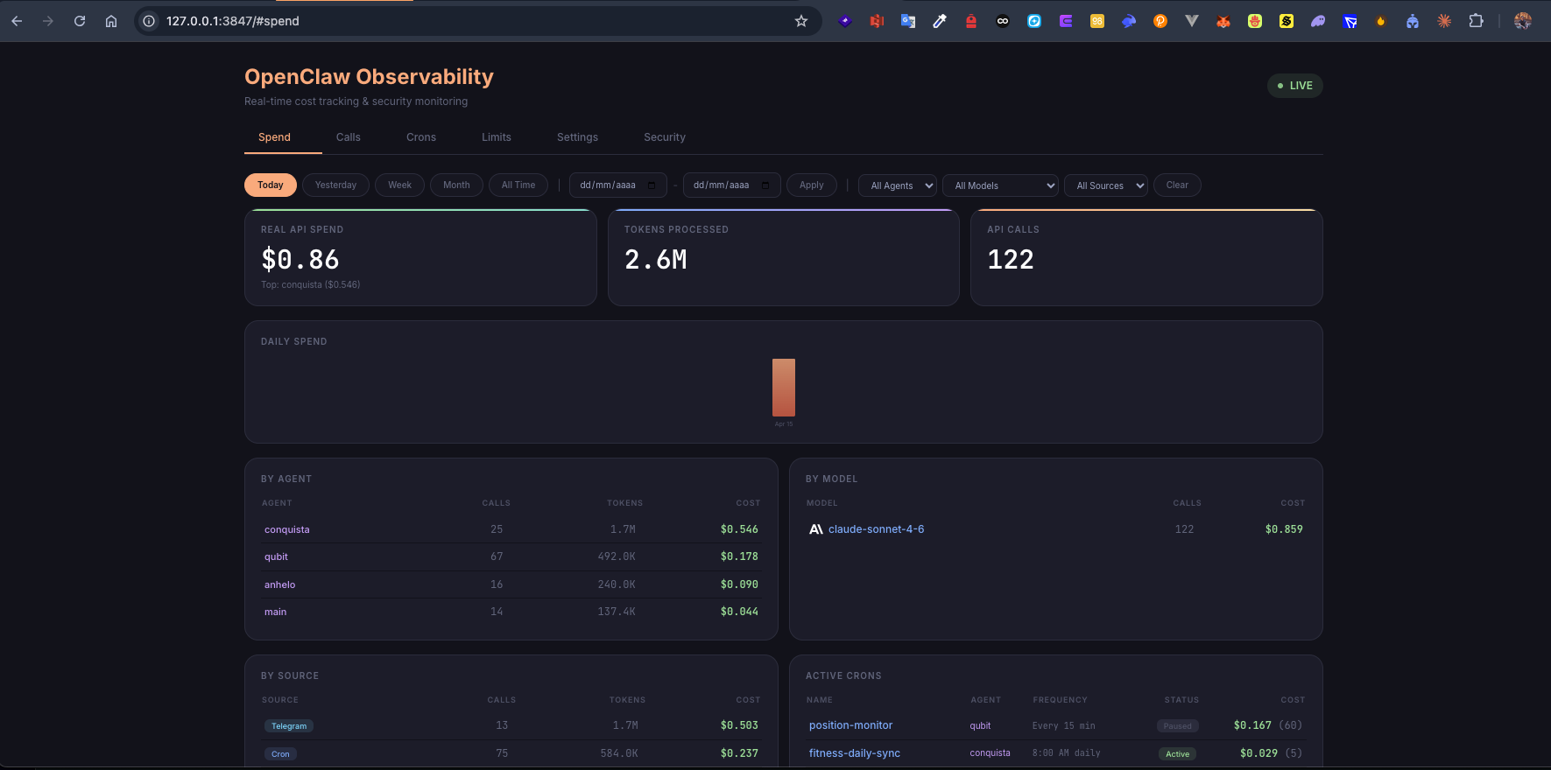Open the Limits tab
Image resolution: width=1551 pixels, height=770 pixels.
[497, 137]
